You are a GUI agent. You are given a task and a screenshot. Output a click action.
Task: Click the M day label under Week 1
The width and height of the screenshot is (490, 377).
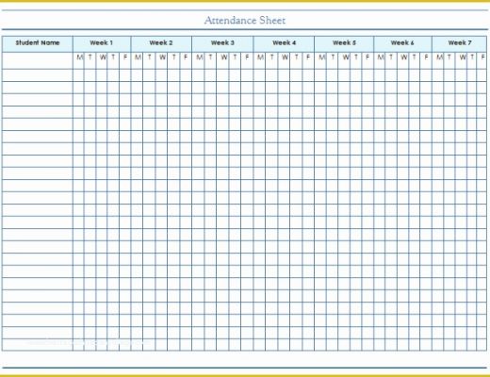click(80, 57)
